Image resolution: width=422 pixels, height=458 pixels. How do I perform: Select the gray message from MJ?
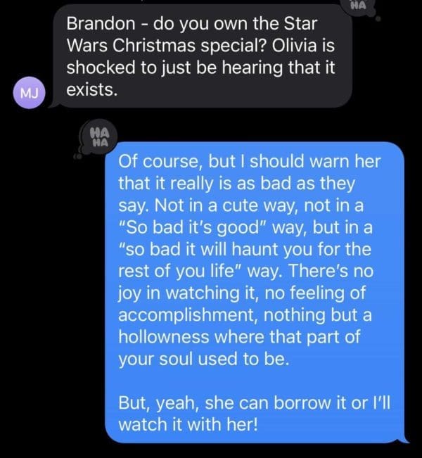click(202, 56)
